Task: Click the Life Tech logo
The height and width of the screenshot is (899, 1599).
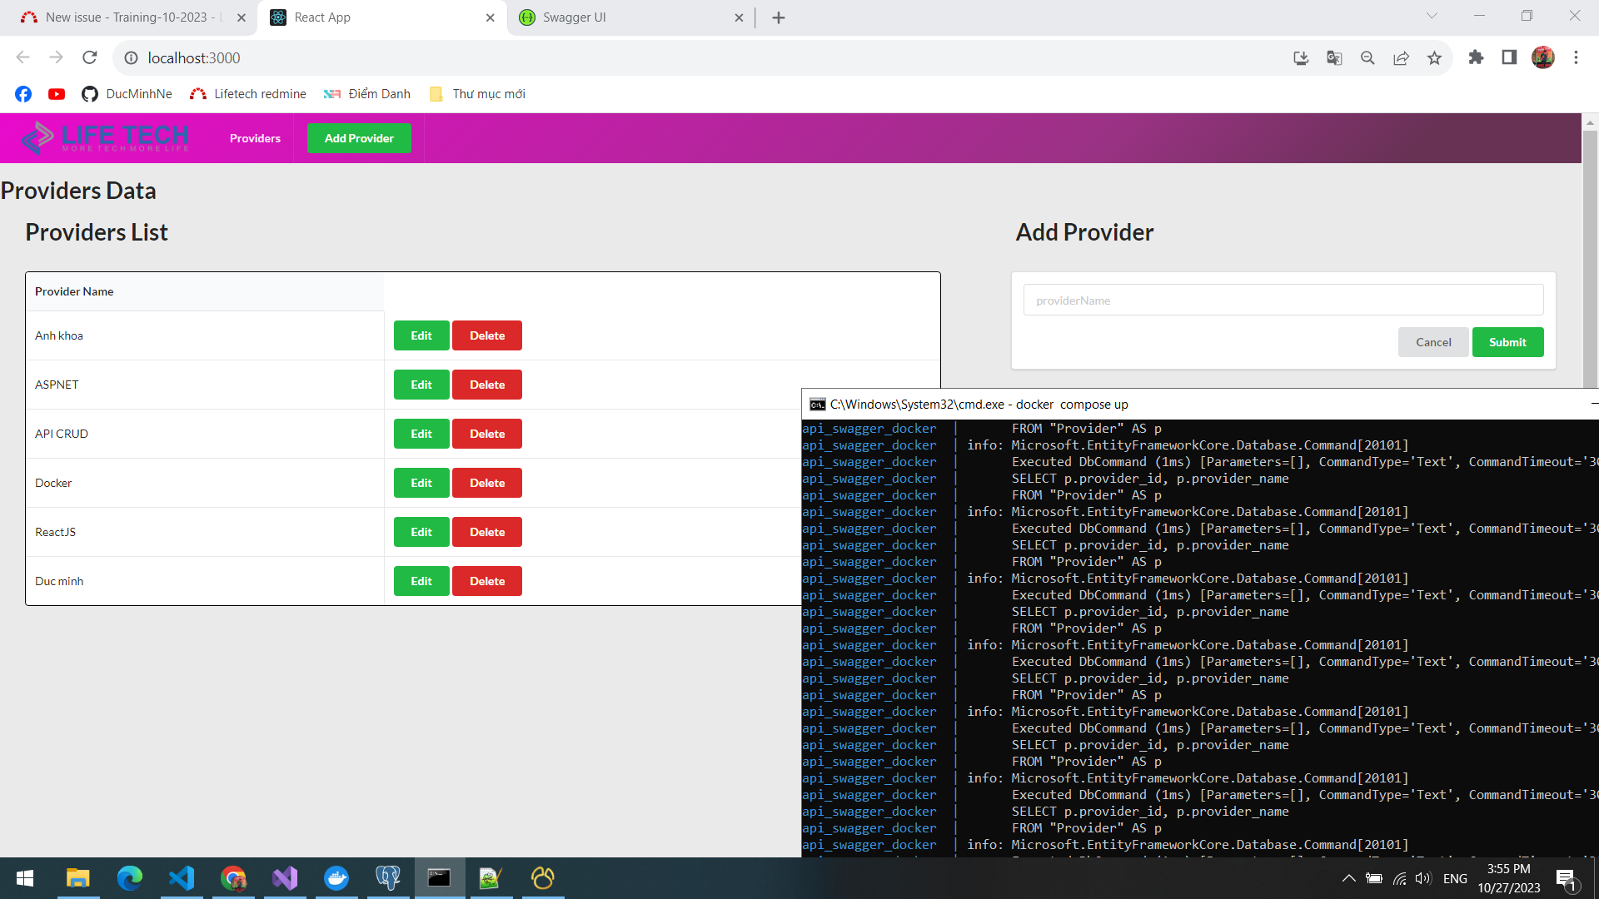Action: pyautogui.click(x=105, y=138)
